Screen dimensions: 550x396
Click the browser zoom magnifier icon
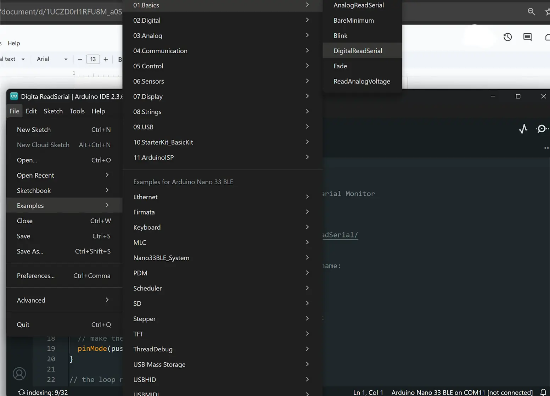pyautogui.click(x=531, y=12)
